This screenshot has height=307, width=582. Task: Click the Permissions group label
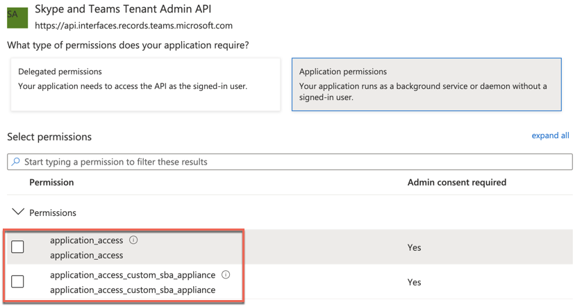tap(53, 213)
